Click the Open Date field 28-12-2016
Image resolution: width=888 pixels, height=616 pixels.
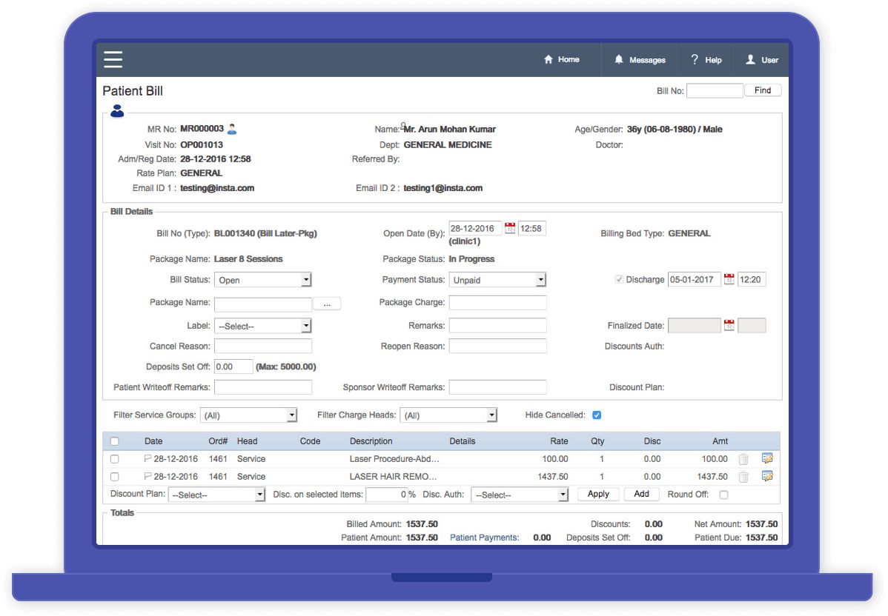click(x=474, y=229)
